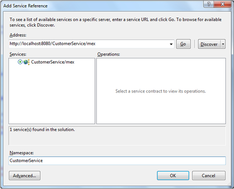Click the Cancel button
234x189 pixels.
(x=209, y=175)
